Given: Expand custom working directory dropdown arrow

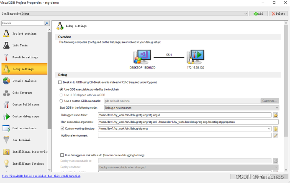Looking at the screenshot, I should (x=269, y=129).
